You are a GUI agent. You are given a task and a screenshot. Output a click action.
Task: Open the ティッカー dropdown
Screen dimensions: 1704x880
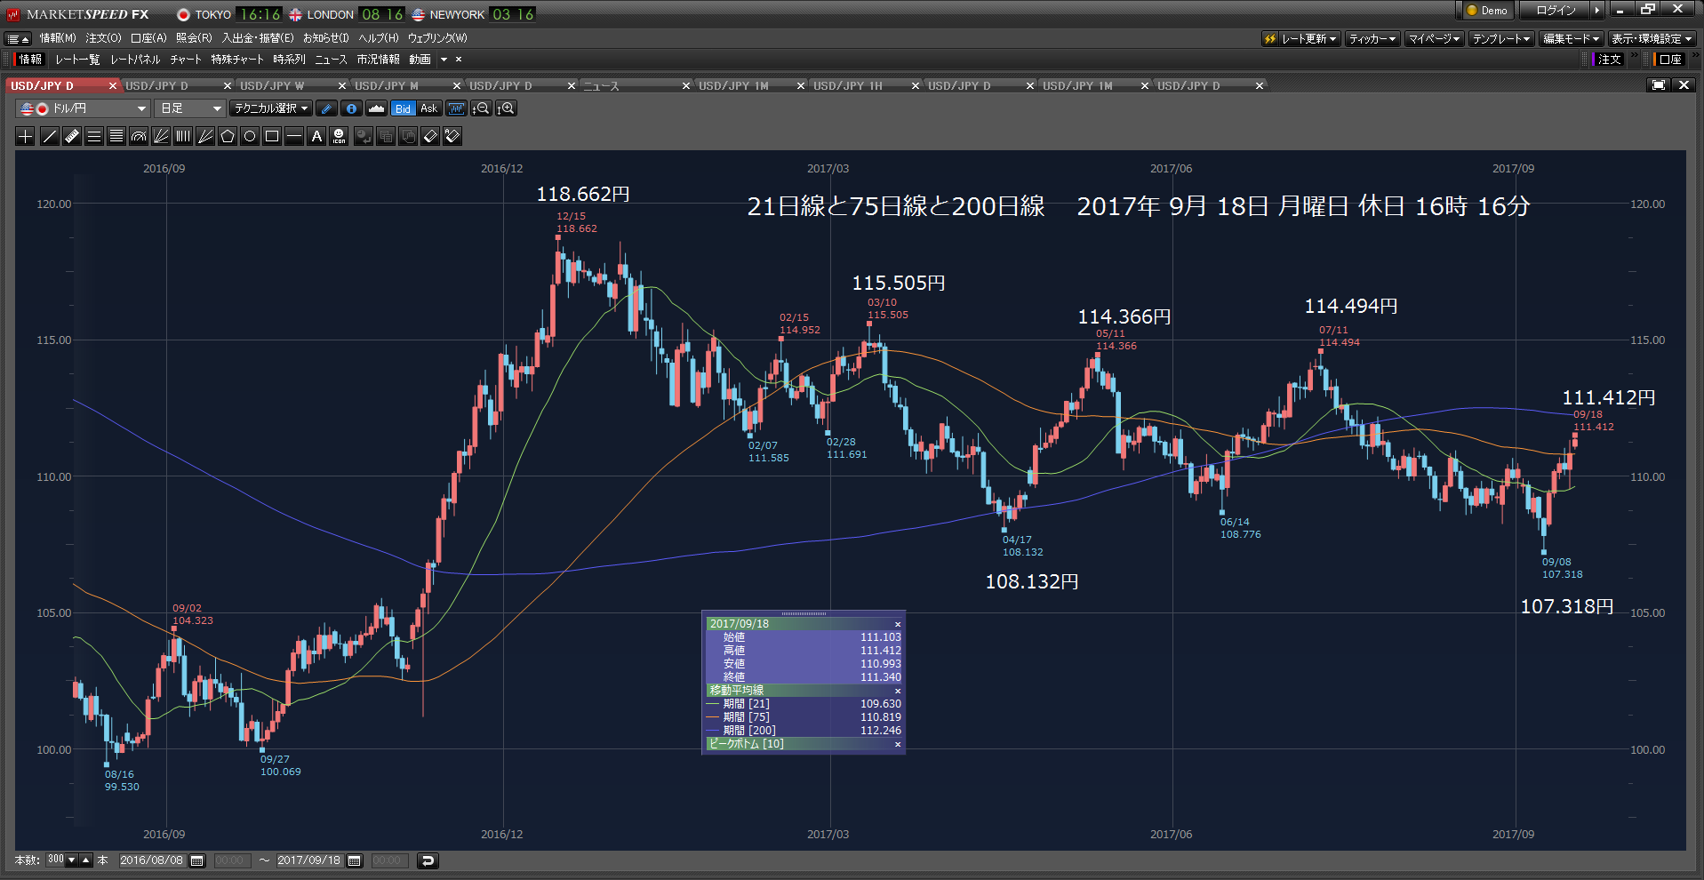(x=1372, y=39)
